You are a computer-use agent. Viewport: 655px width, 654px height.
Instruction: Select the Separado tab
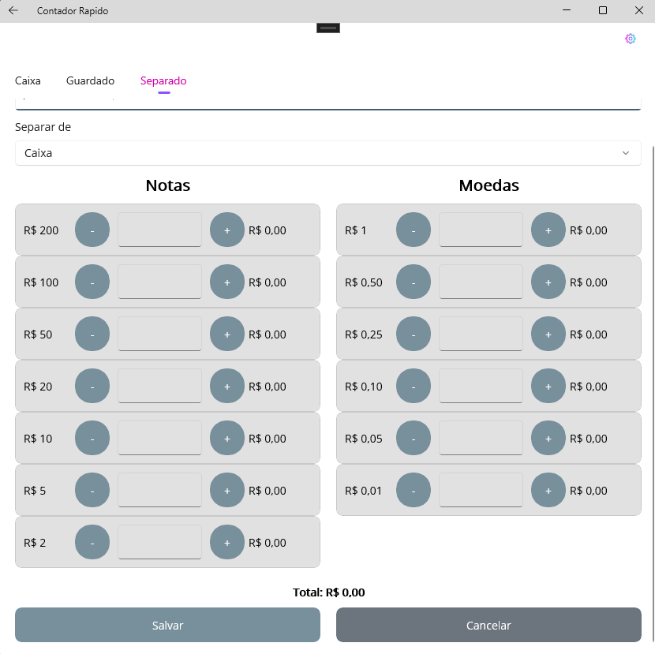click(x=163, y=80)
